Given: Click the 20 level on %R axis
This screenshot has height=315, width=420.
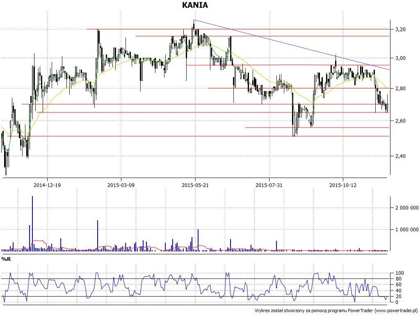Looking at the screenshot, I should (x=398, y=296).
